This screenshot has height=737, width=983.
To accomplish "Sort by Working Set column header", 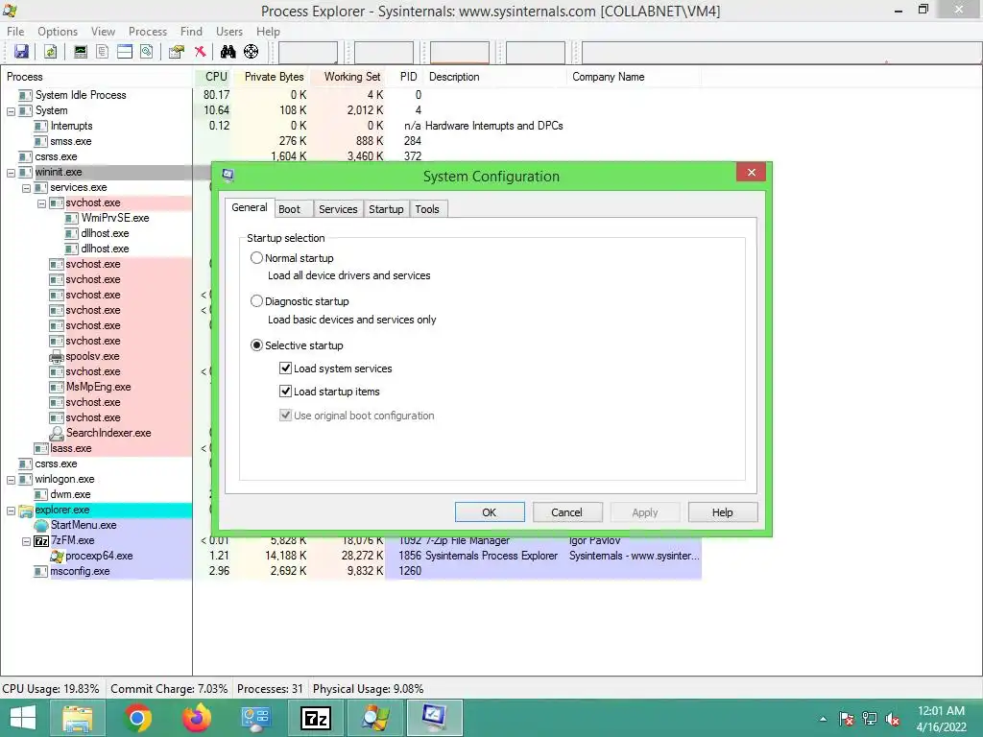I will [348, 77].
